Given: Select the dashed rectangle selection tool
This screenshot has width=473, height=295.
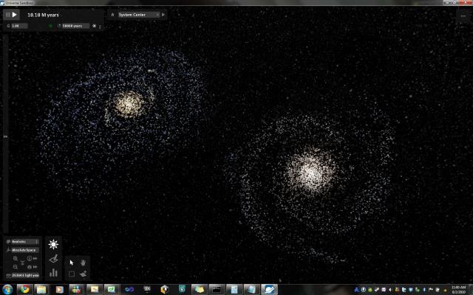Looking at the screenshot, I should [x=72, y=274].
